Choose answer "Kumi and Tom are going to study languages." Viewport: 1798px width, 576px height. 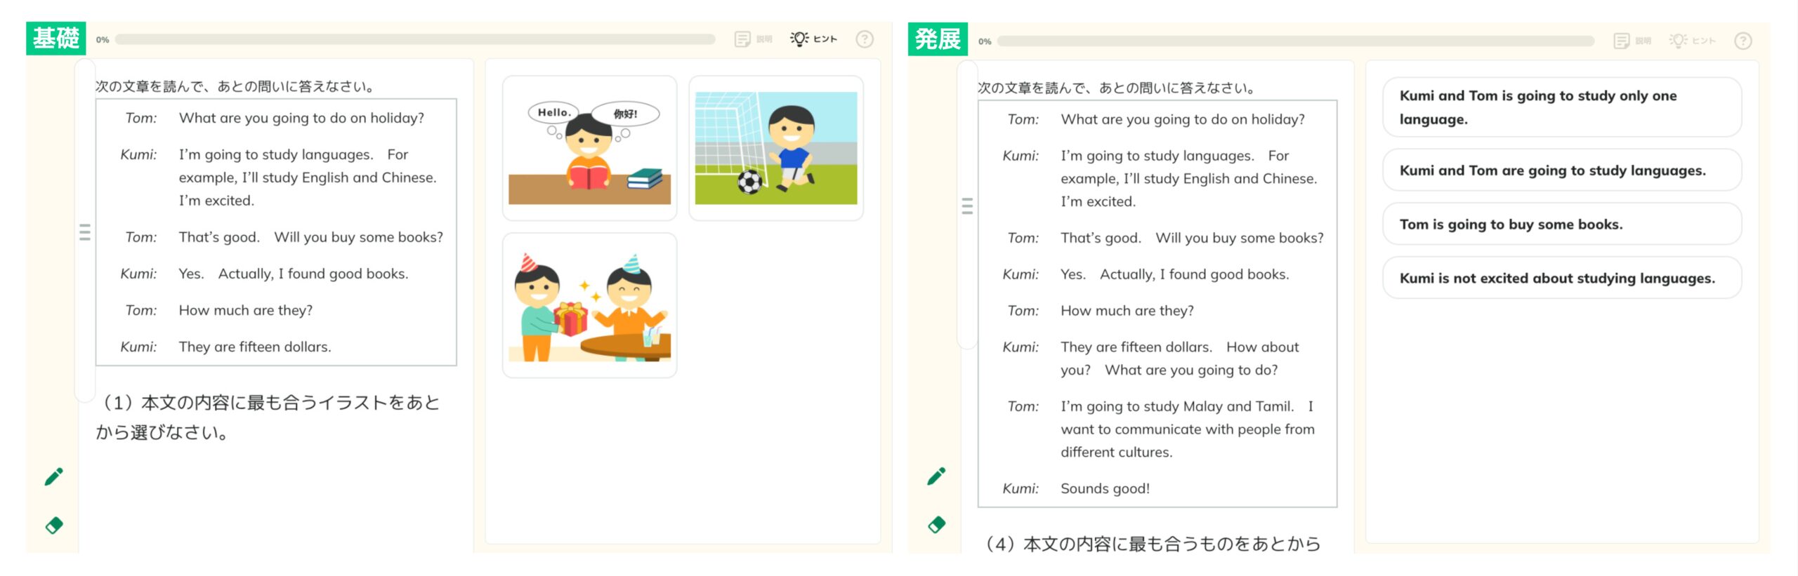click(1561, 170)
